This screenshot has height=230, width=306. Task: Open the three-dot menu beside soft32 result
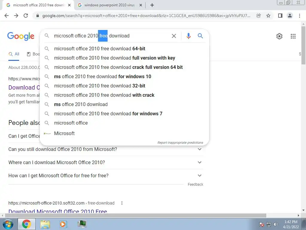122,203
